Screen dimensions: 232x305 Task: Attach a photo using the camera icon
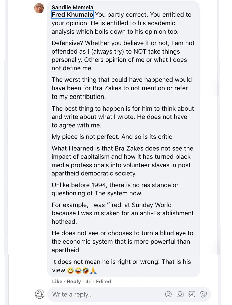coord(180,294)
